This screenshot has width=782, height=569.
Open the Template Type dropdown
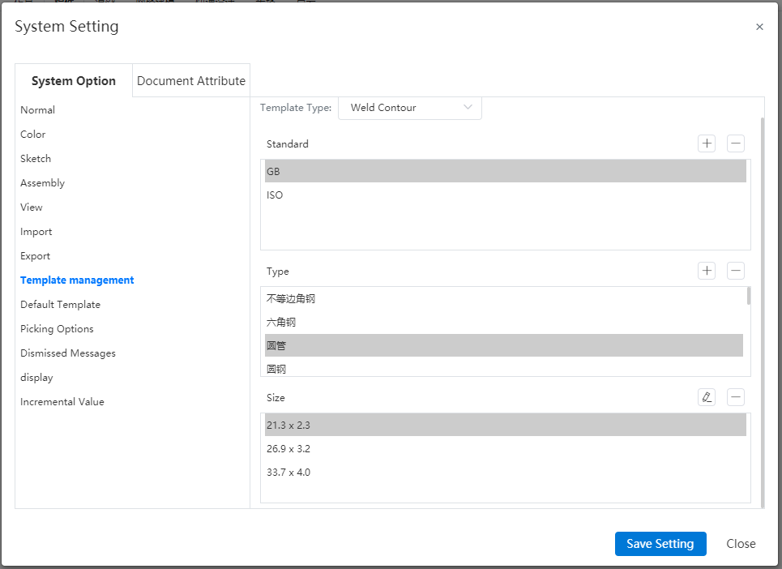[x=410, y=108]
